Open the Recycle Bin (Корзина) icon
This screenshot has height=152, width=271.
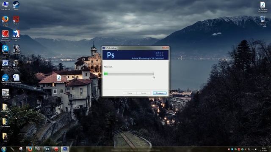[263, 21]
